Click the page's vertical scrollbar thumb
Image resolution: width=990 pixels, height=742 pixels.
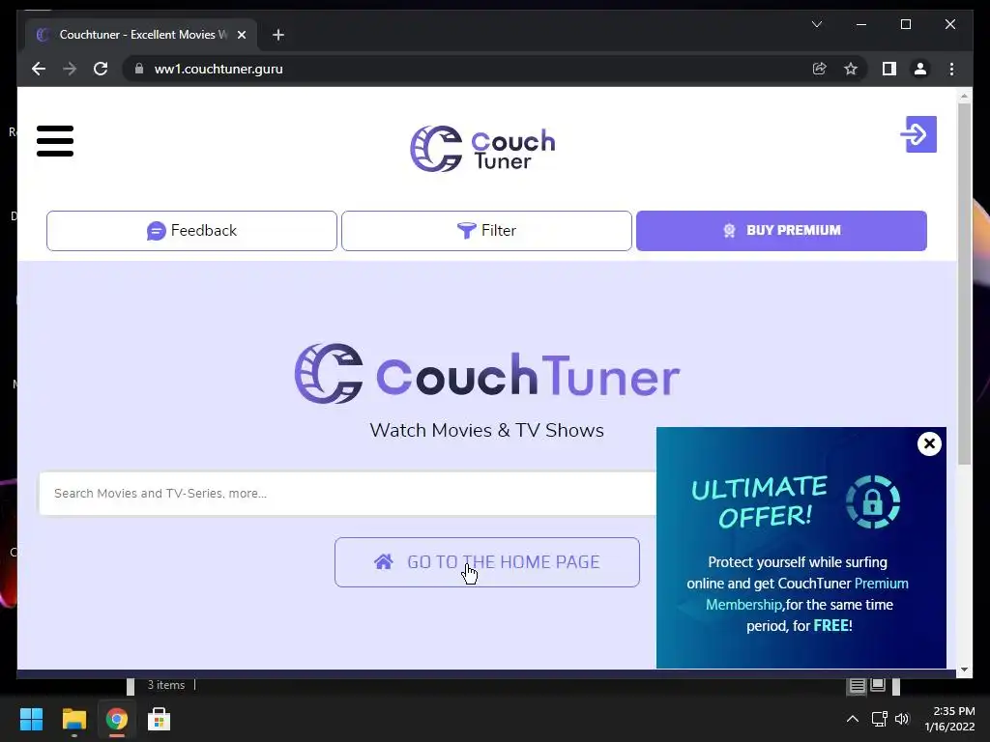click(x=964, y=284)
